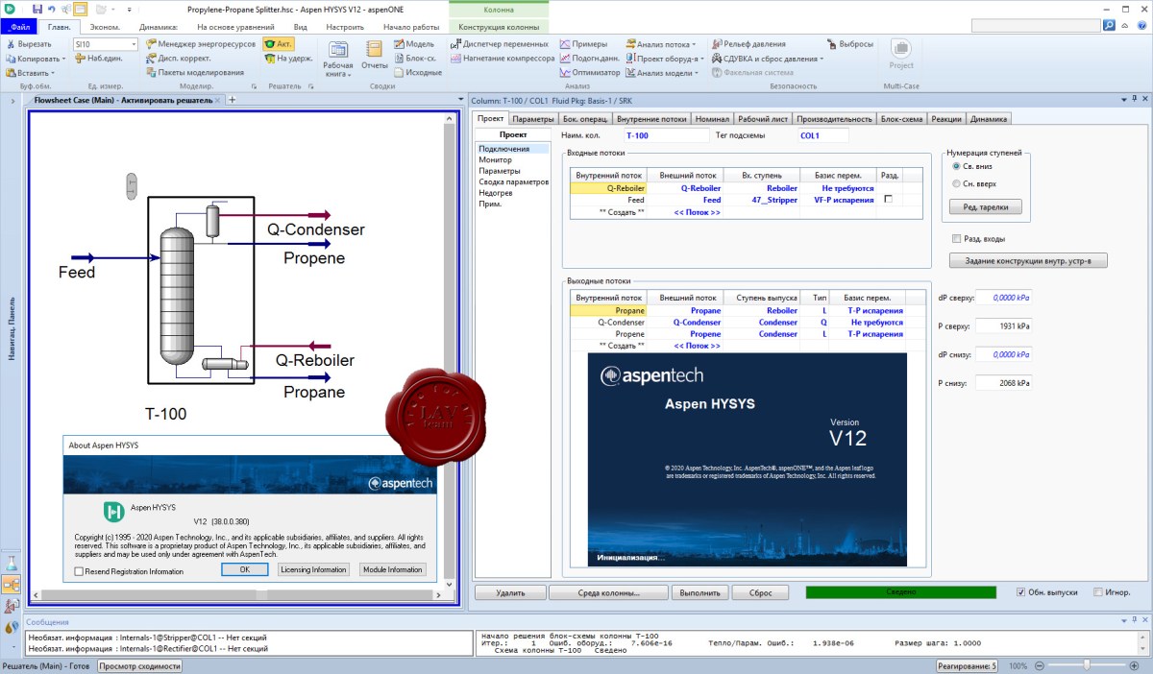
Task: Enable the Игнор. checkbox
Action: coord(1098,592)
